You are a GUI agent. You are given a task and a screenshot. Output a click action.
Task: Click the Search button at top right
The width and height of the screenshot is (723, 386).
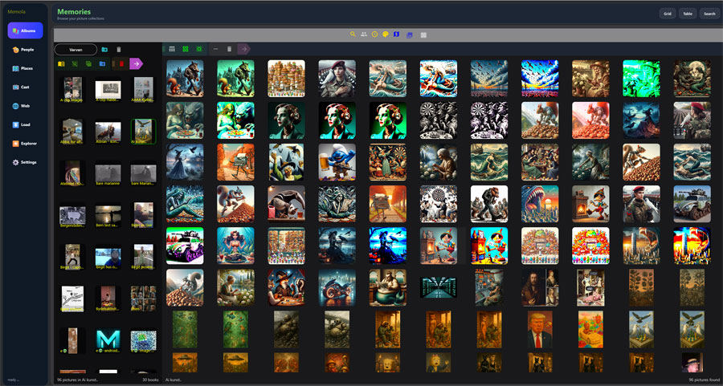[709, 14]
